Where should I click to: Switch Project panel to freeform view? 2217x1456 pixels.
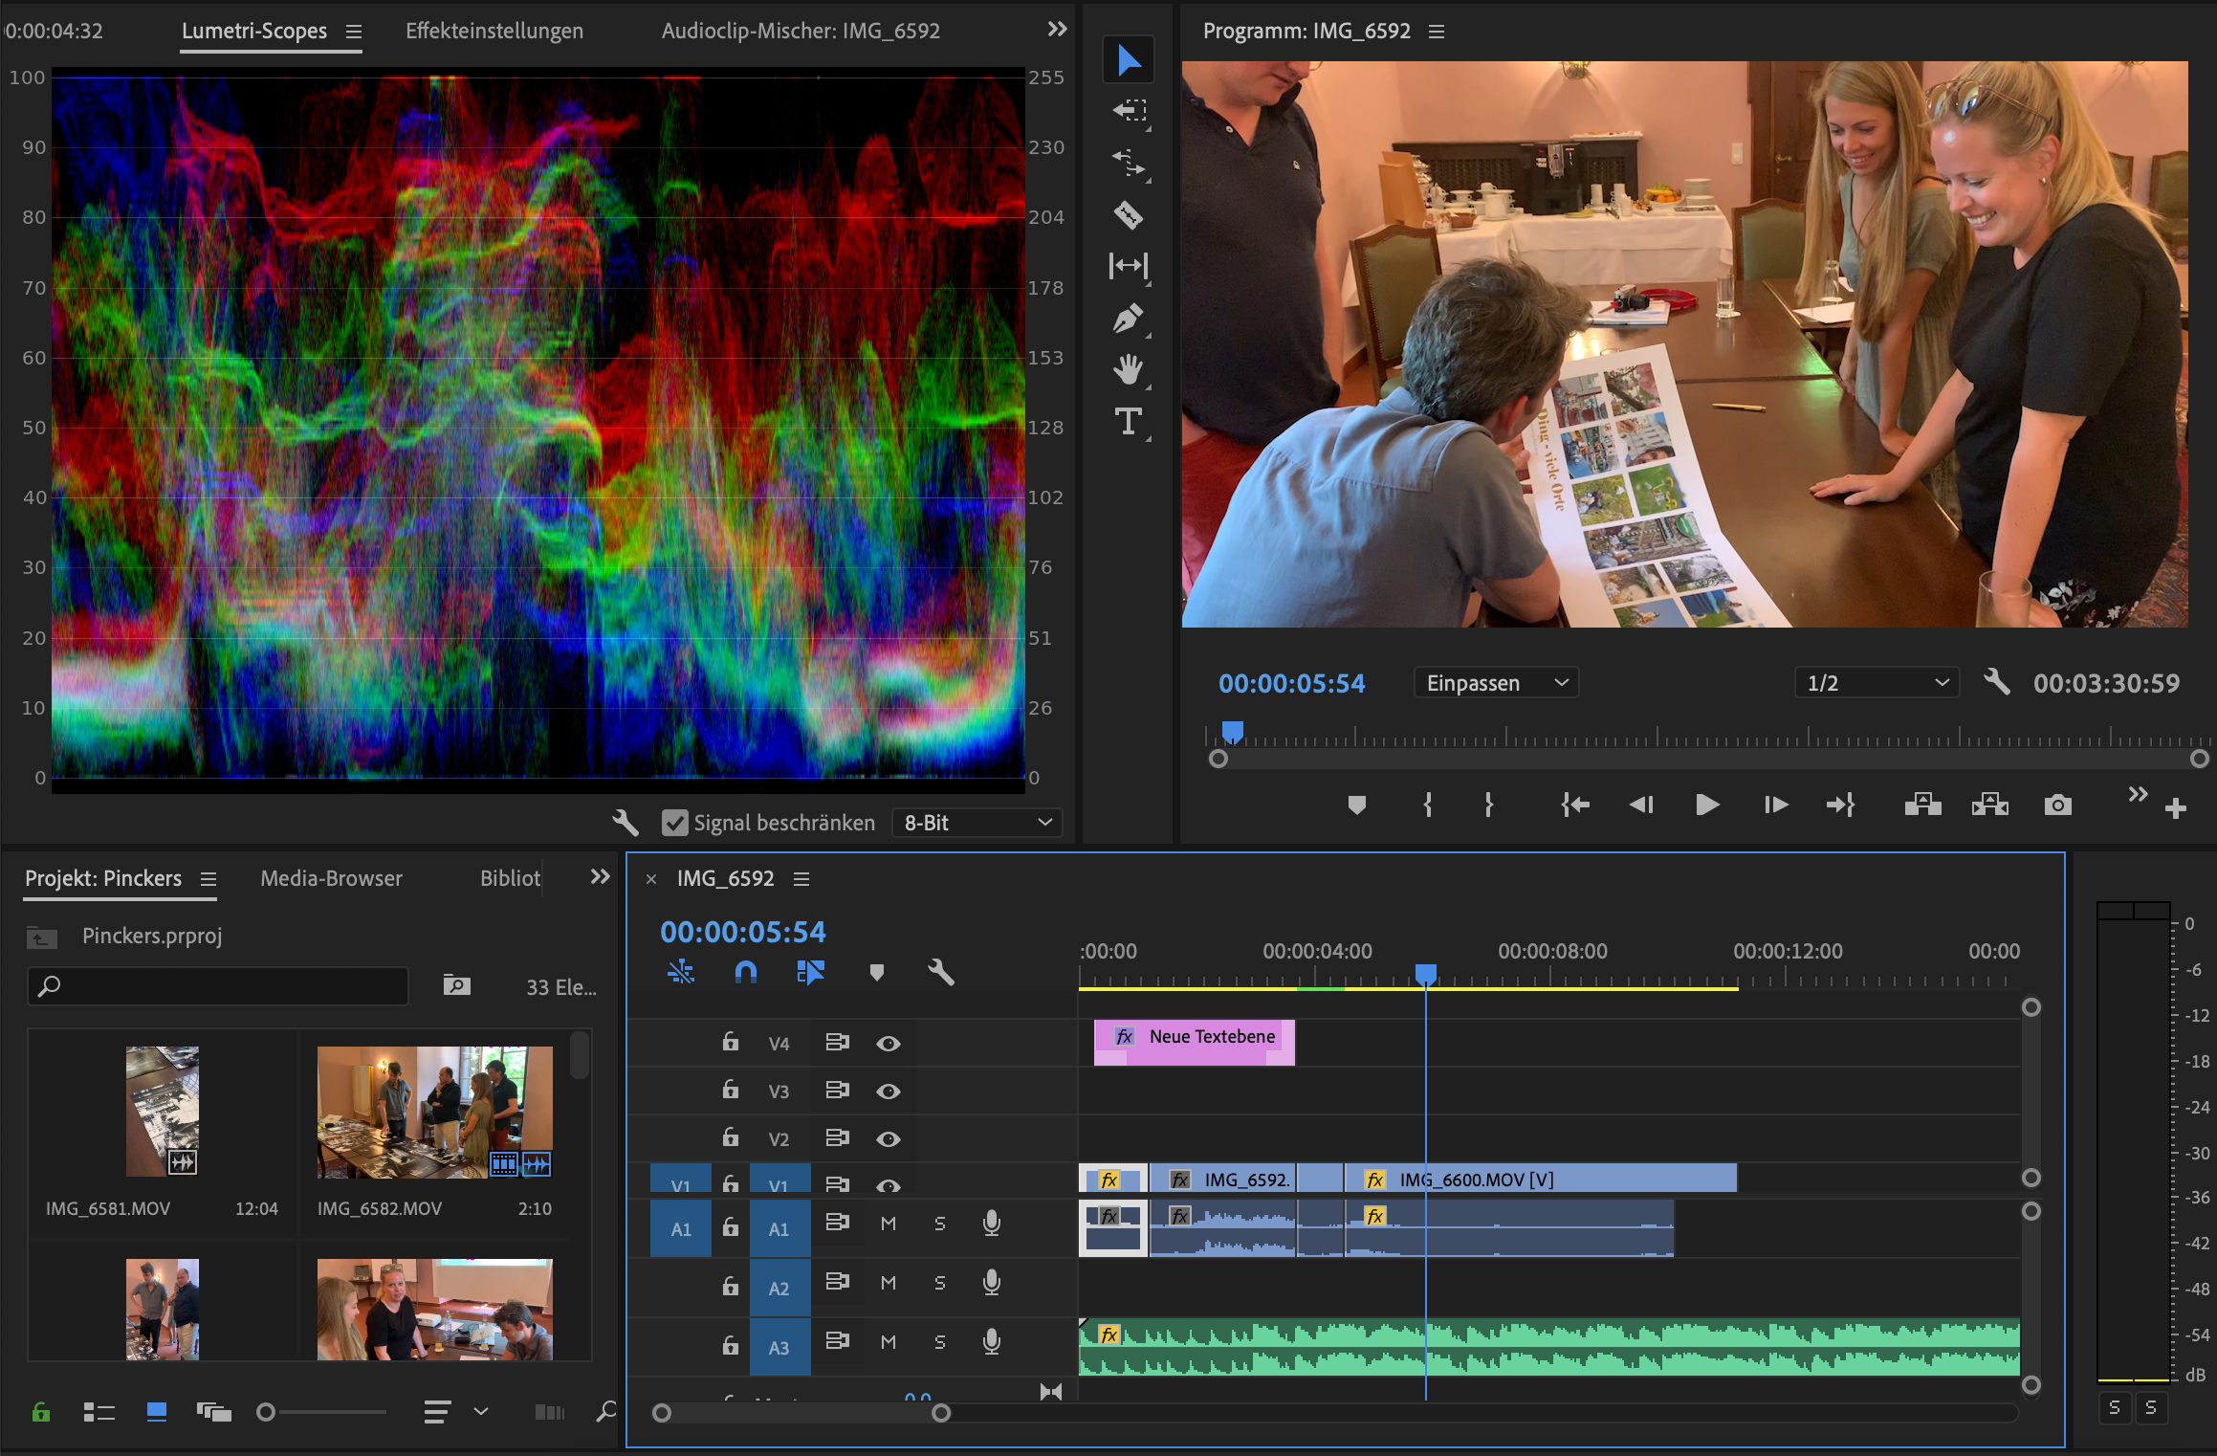coord(214,1412)
